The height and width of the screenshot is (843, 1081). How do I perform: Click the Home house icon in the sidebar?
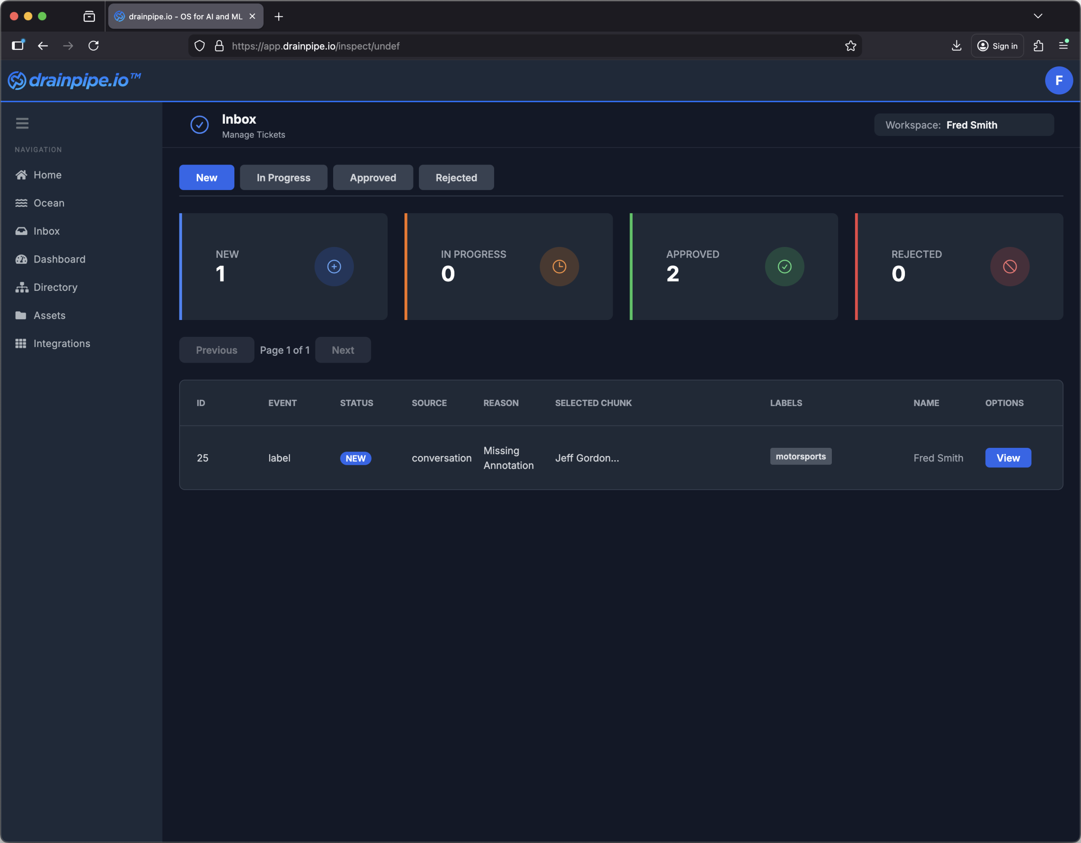coord(21,175)
